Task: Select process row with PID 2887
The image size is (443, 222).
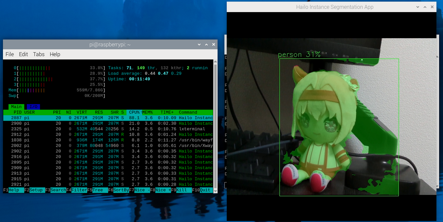Action: (x=108, y=118)
